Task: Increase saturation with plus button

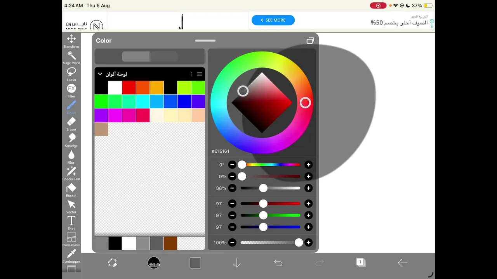Action: [x=308, y=176]
